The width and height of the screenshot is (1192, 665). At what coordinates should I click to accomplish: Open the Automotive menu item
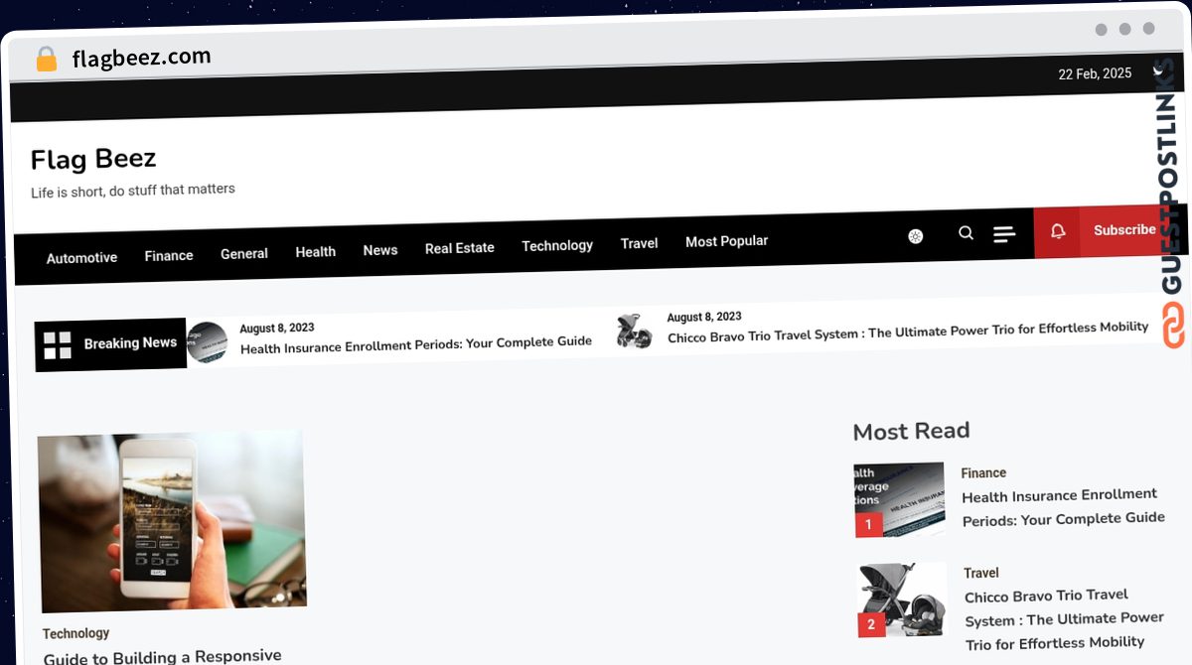coord(81,258)
